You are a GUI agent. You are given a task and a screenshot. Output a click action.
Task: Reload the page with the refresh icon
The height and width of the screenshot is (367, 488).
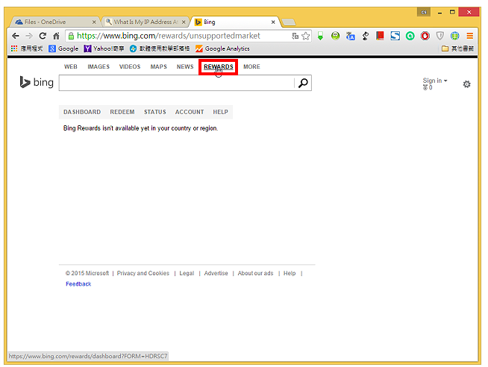(43, 36)
